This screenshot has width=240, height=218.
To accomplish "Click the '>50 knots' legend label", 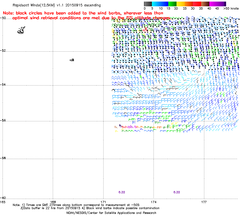I will 231,9.
